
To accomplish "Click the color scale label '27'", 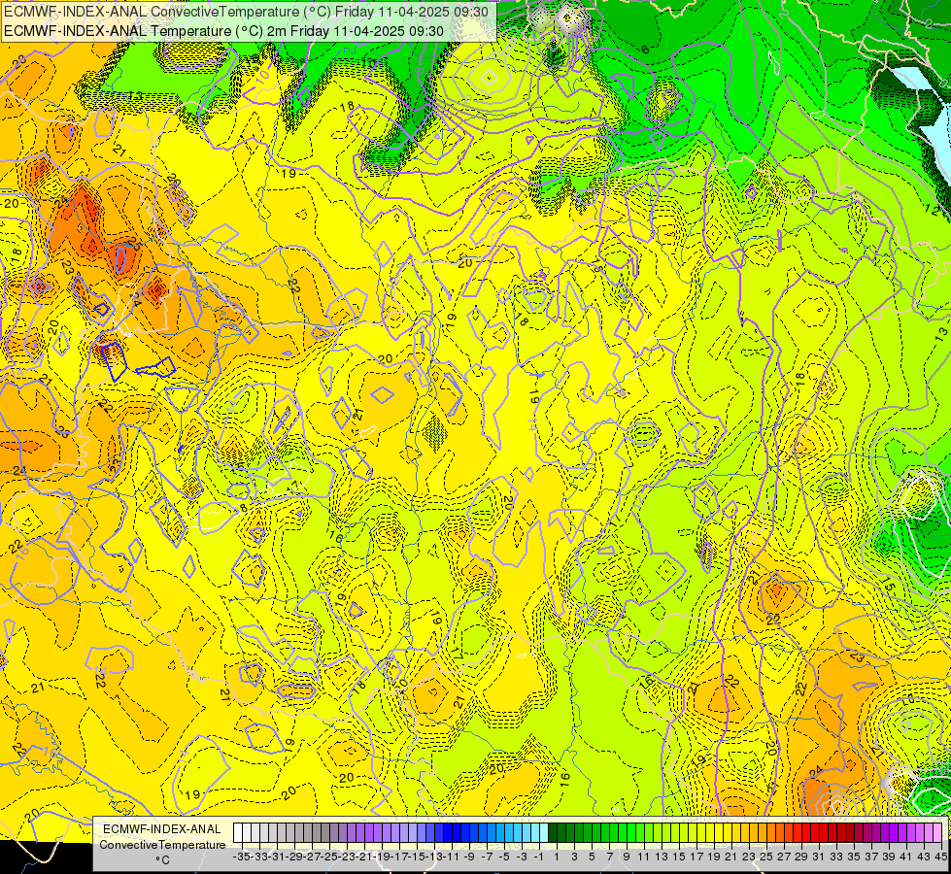I will tap(784, 857).
